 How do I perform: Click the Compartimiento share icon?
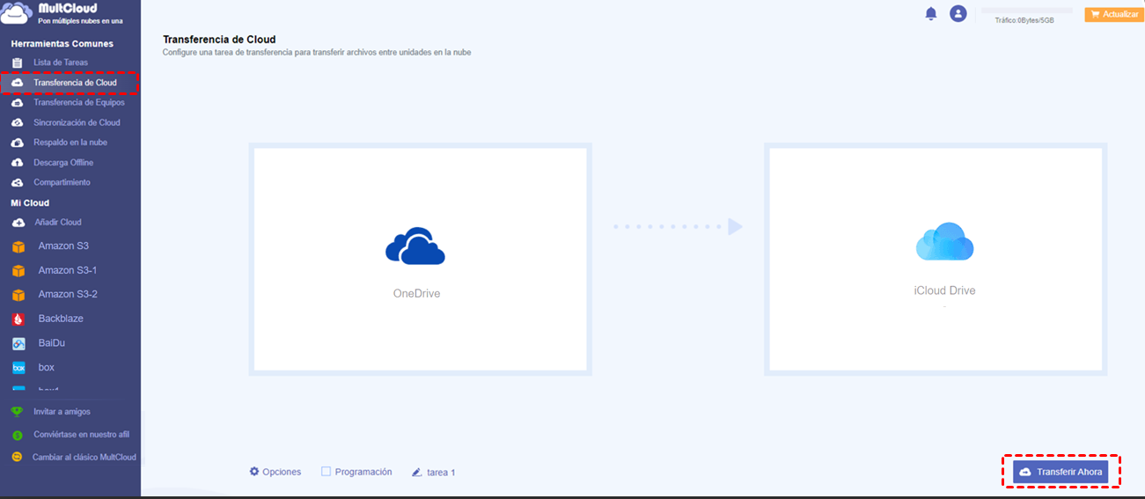tap(17, 182)
